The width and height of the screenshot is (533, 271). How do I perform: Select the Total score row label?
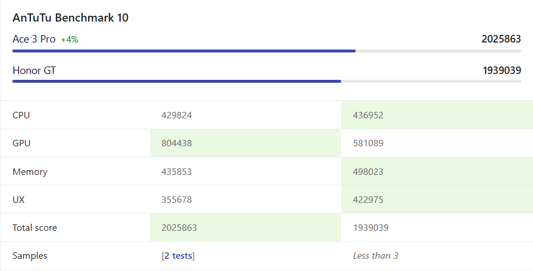click(34, 227)
